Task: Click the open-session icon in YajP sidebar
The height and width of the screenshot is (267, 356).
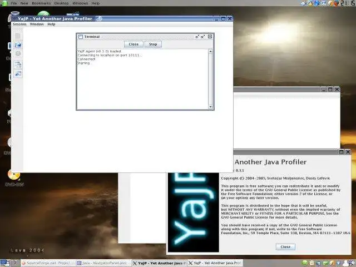Action: point(18,44)
